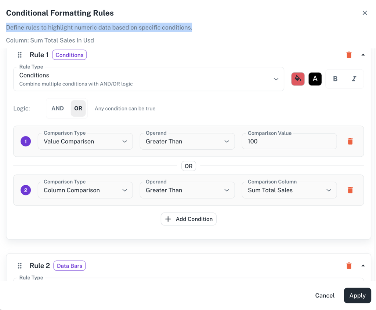Delete condition 1 trash icon
Screen dimensions: 376x310
(x=350, y=142)
